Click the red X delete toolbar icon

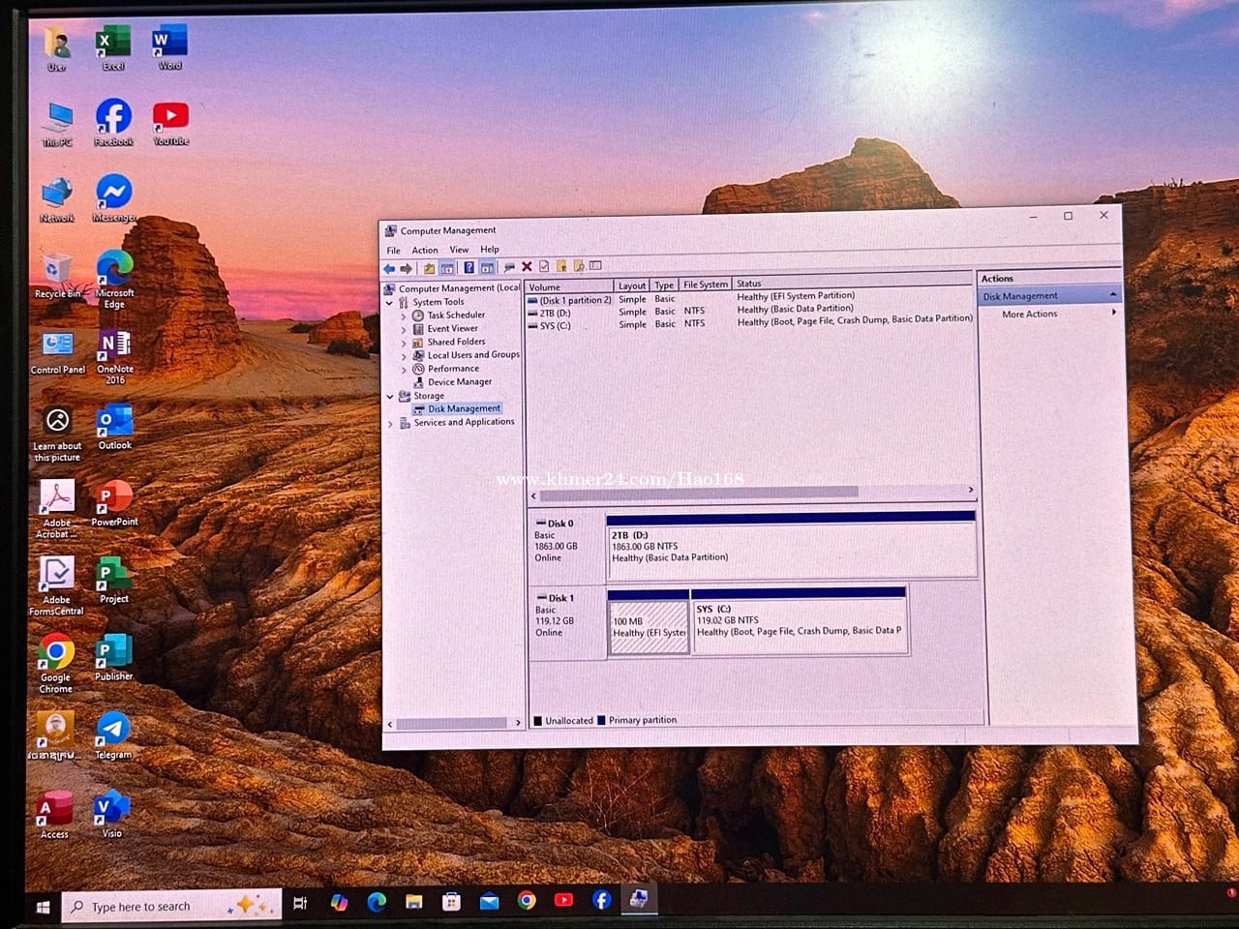click(x=527, y=267)
